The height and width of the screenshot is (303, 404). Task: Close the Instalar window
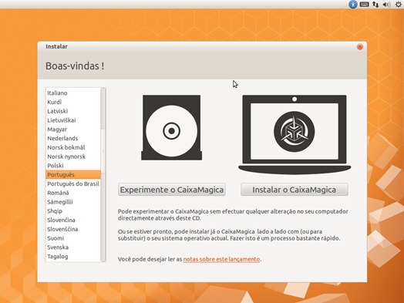tap(360, 46)
